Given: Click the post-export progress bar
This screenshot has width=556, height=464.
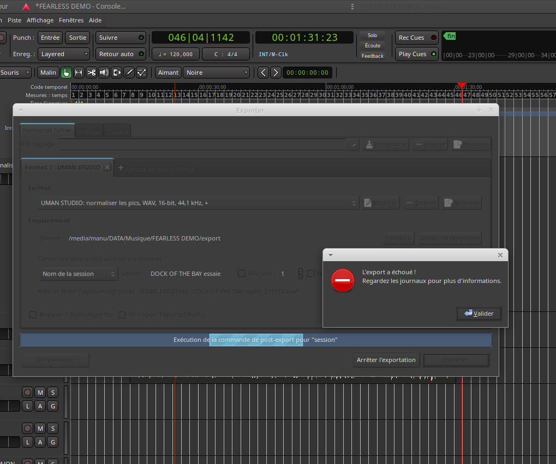Looking at the screenshot, I should (255, 340).
